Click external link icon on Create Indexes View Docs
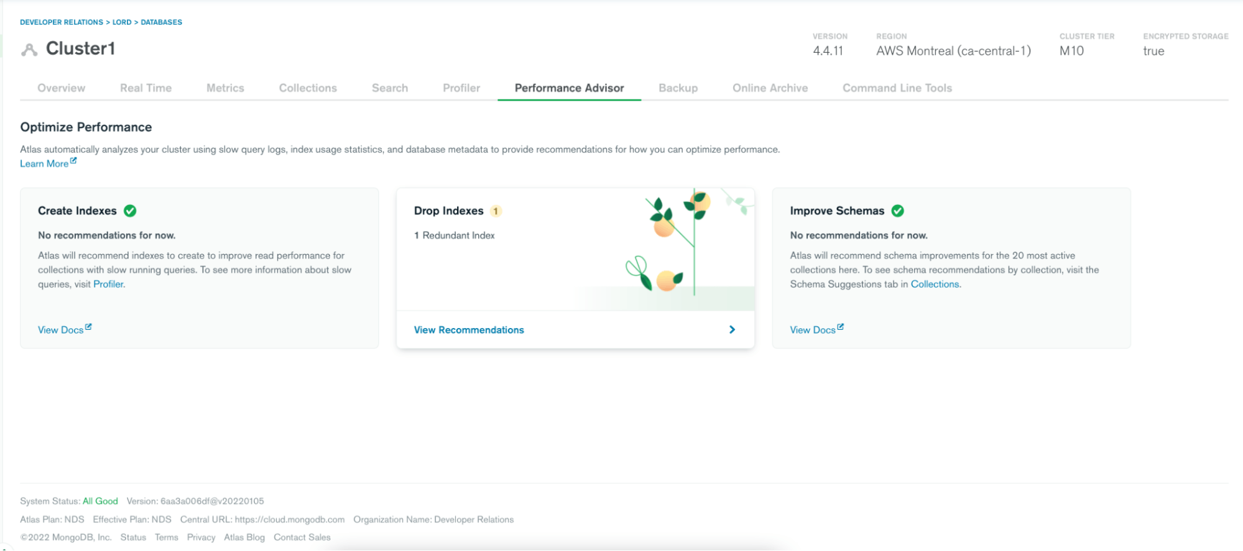Image resolution: width=1243 pixels, height=551 pixels. 88,327
